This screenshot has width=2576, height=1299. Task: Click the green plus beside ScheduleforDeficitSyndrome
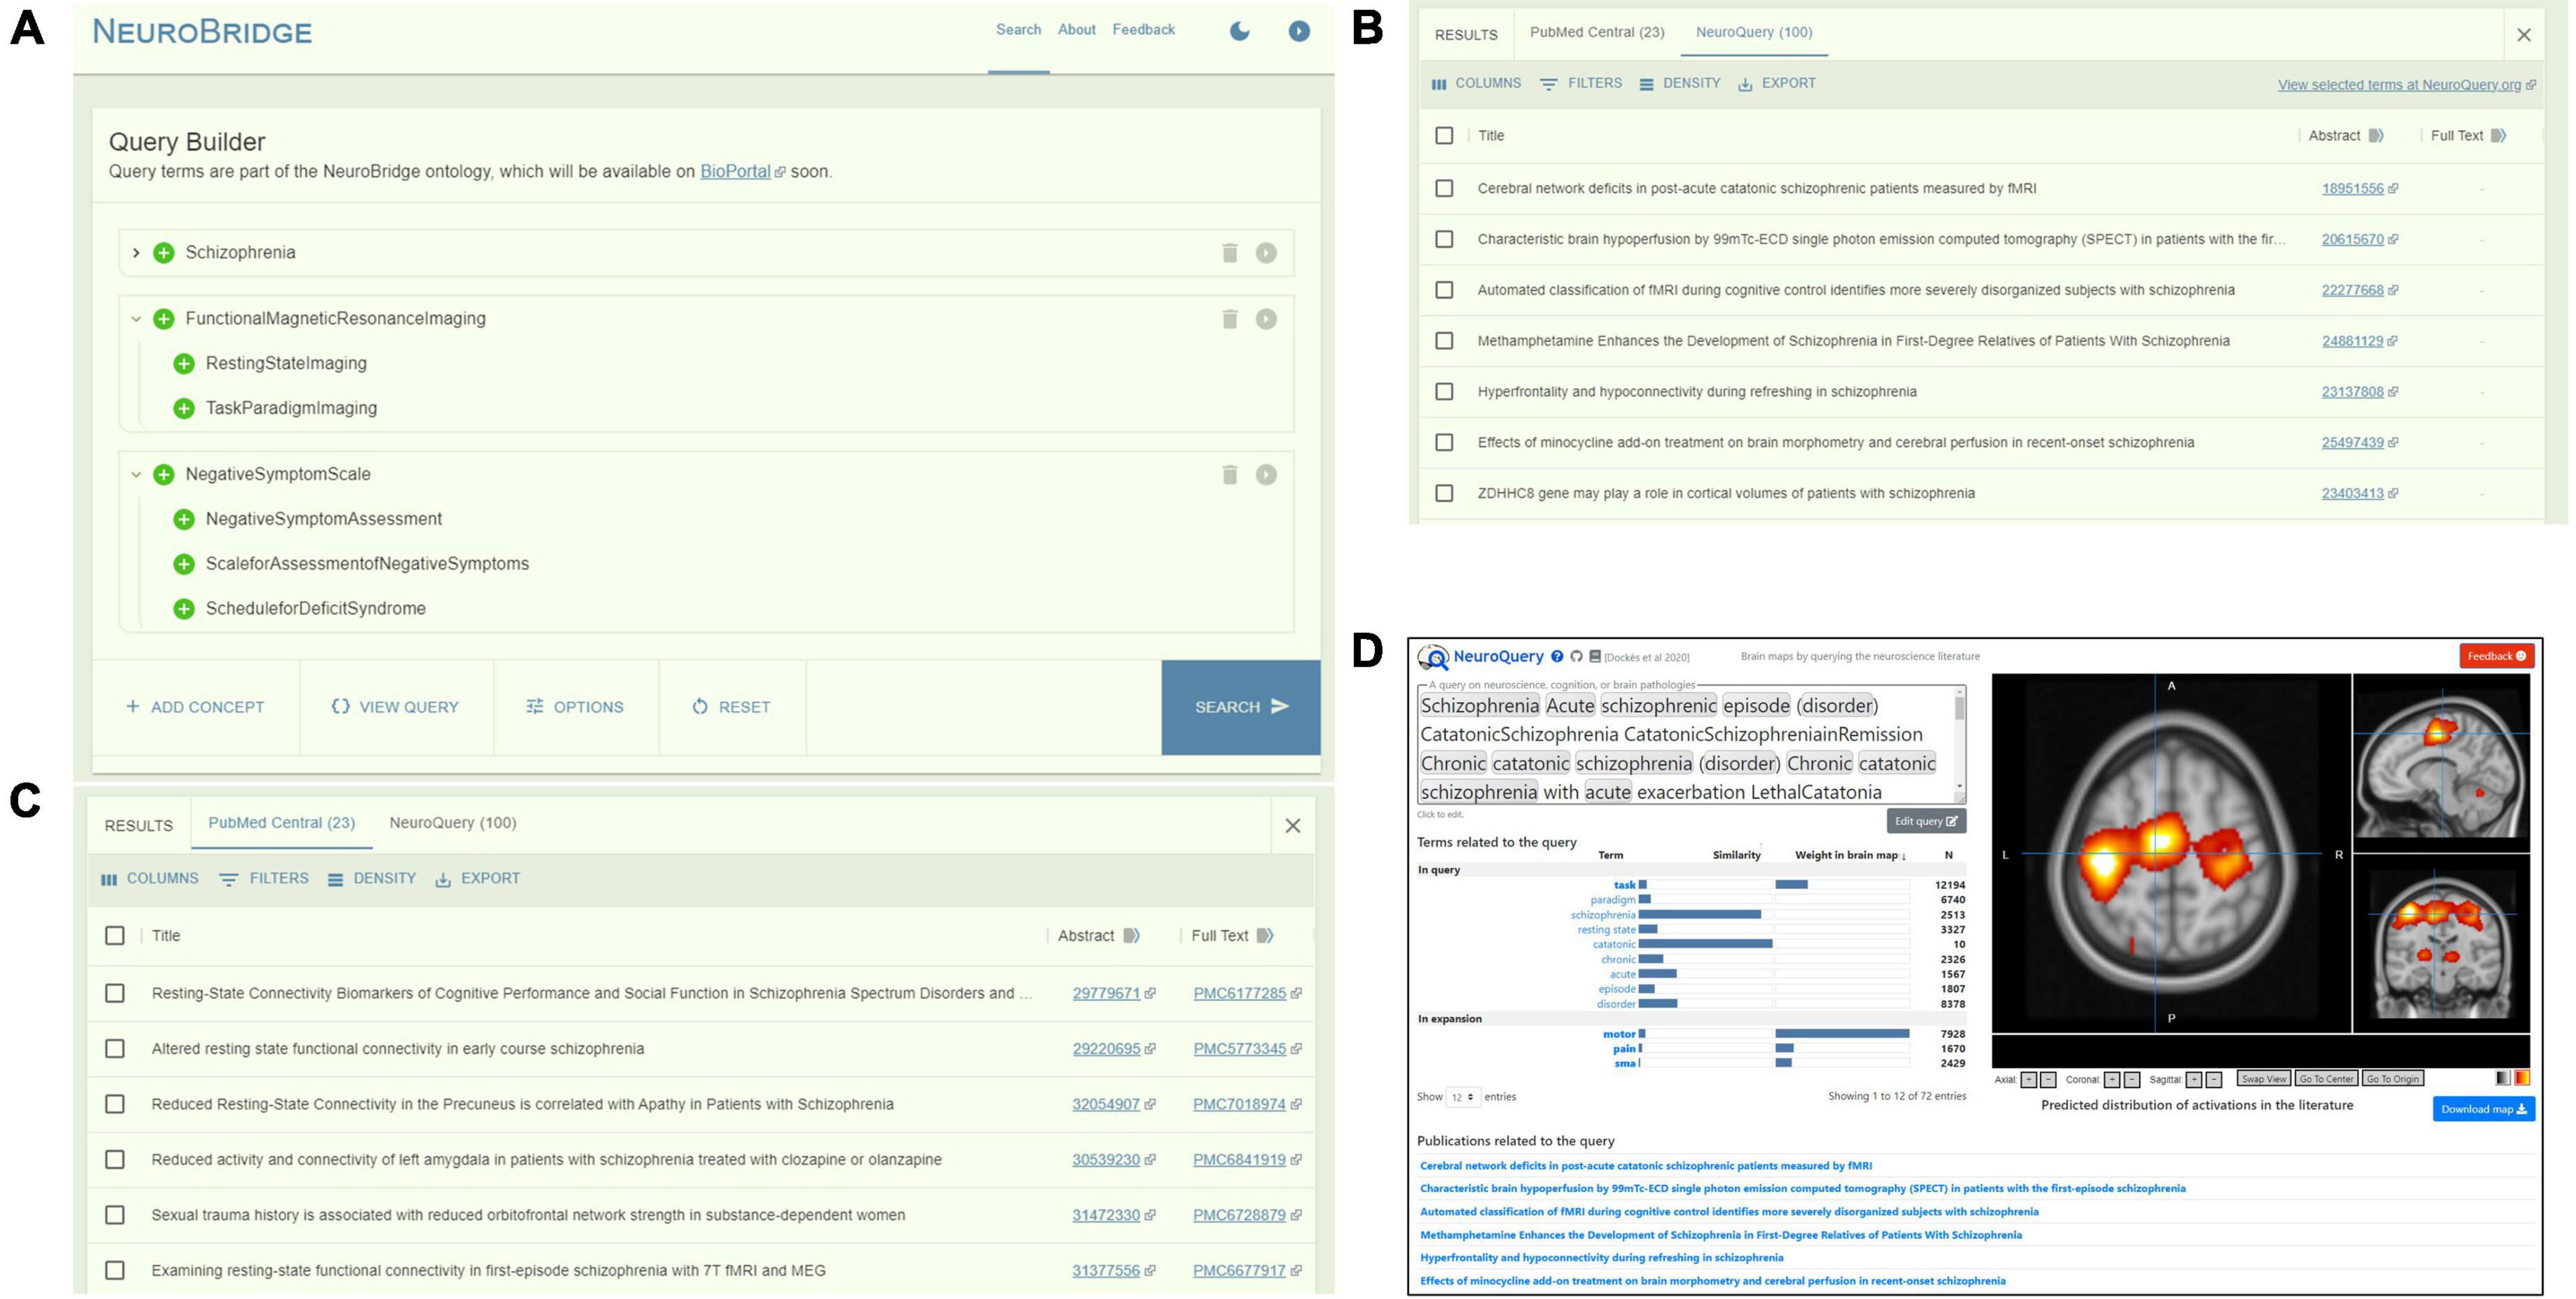(x=184, y=609)
